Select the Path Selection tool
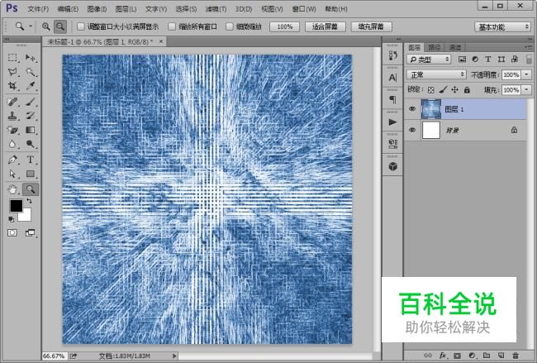The width and height of the screenshot is (537, 363). pos(12,174)
